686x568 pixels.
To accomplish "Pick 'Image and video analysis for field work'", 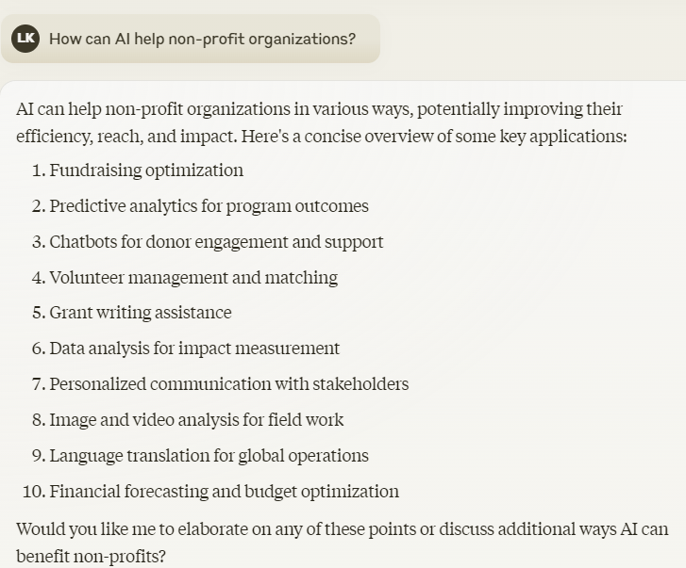I will [x=196, y=420].
